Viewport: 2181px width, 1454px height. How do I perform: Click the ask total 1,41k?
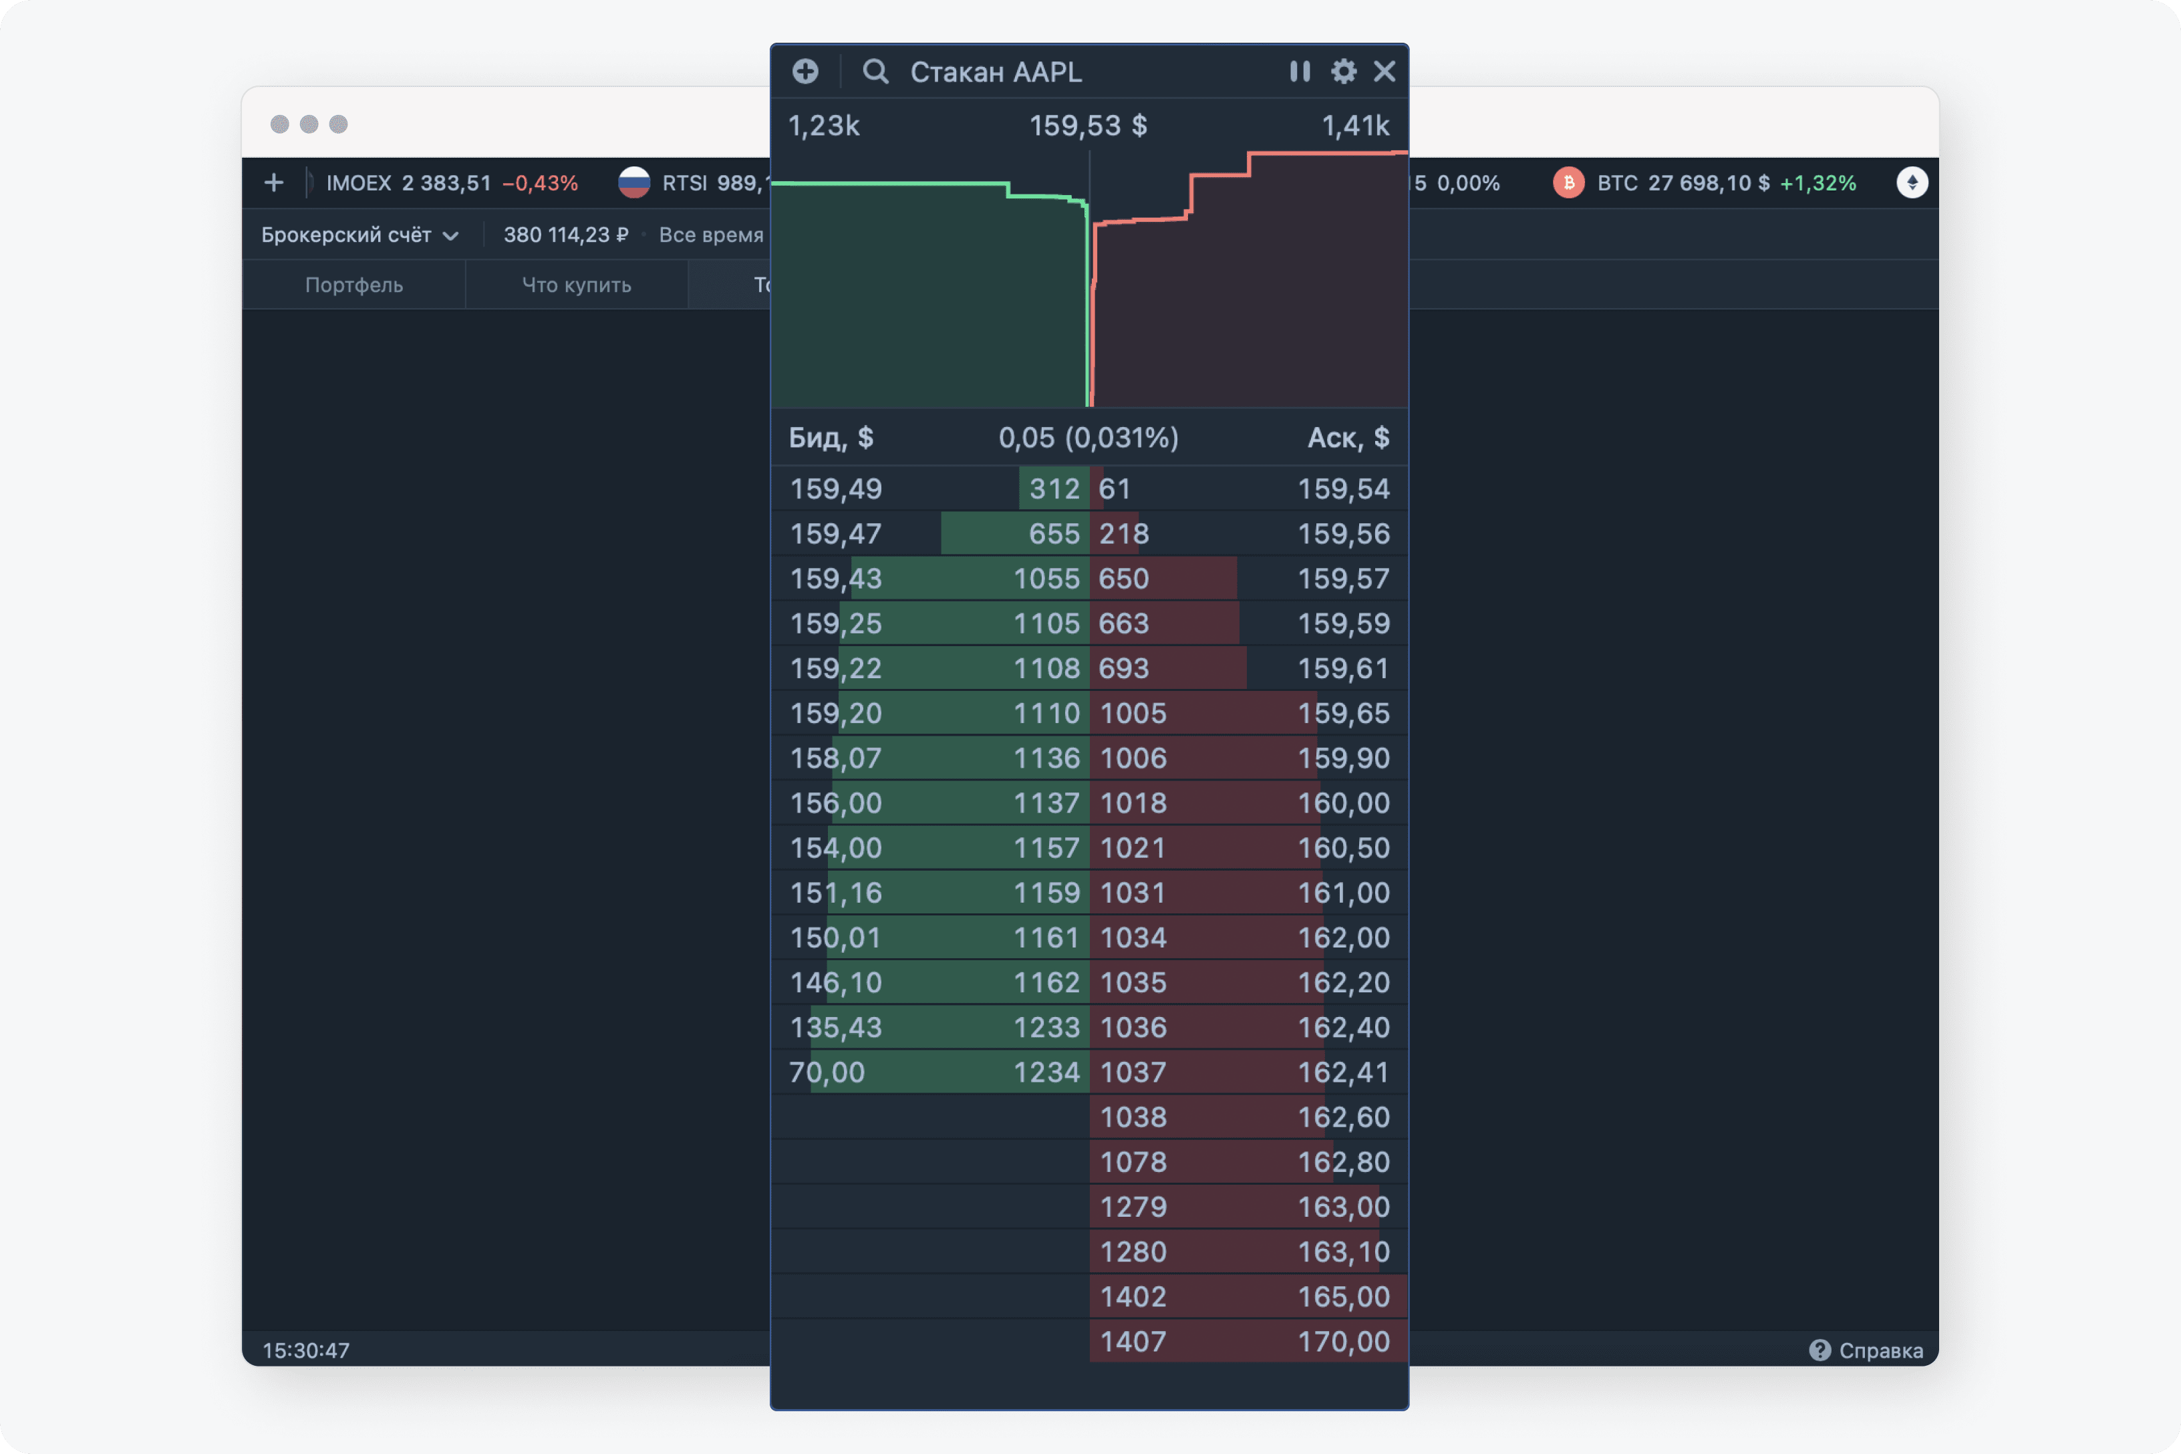pyautogui.click(x=1355, y=125)
